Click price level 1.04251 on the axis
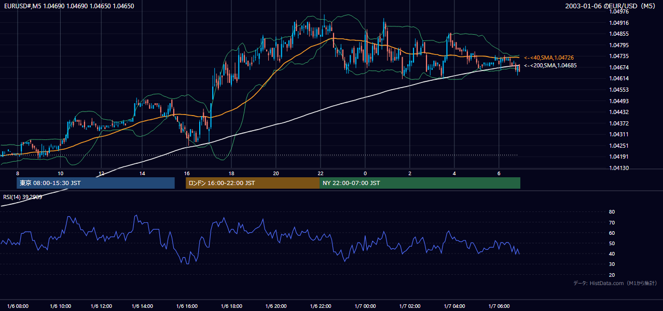 [619, 146]
